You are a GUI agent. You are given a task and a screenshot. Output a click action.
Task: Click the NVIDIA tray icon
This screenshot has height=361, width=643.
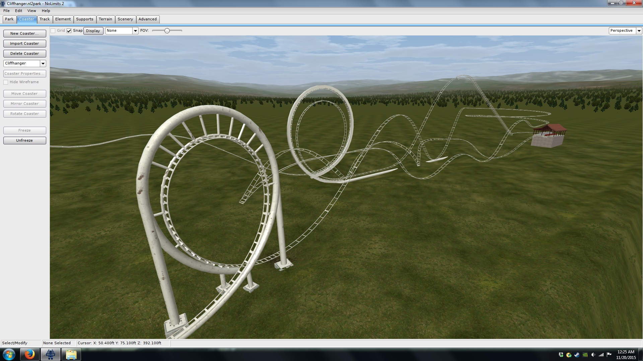click(585, 355)
